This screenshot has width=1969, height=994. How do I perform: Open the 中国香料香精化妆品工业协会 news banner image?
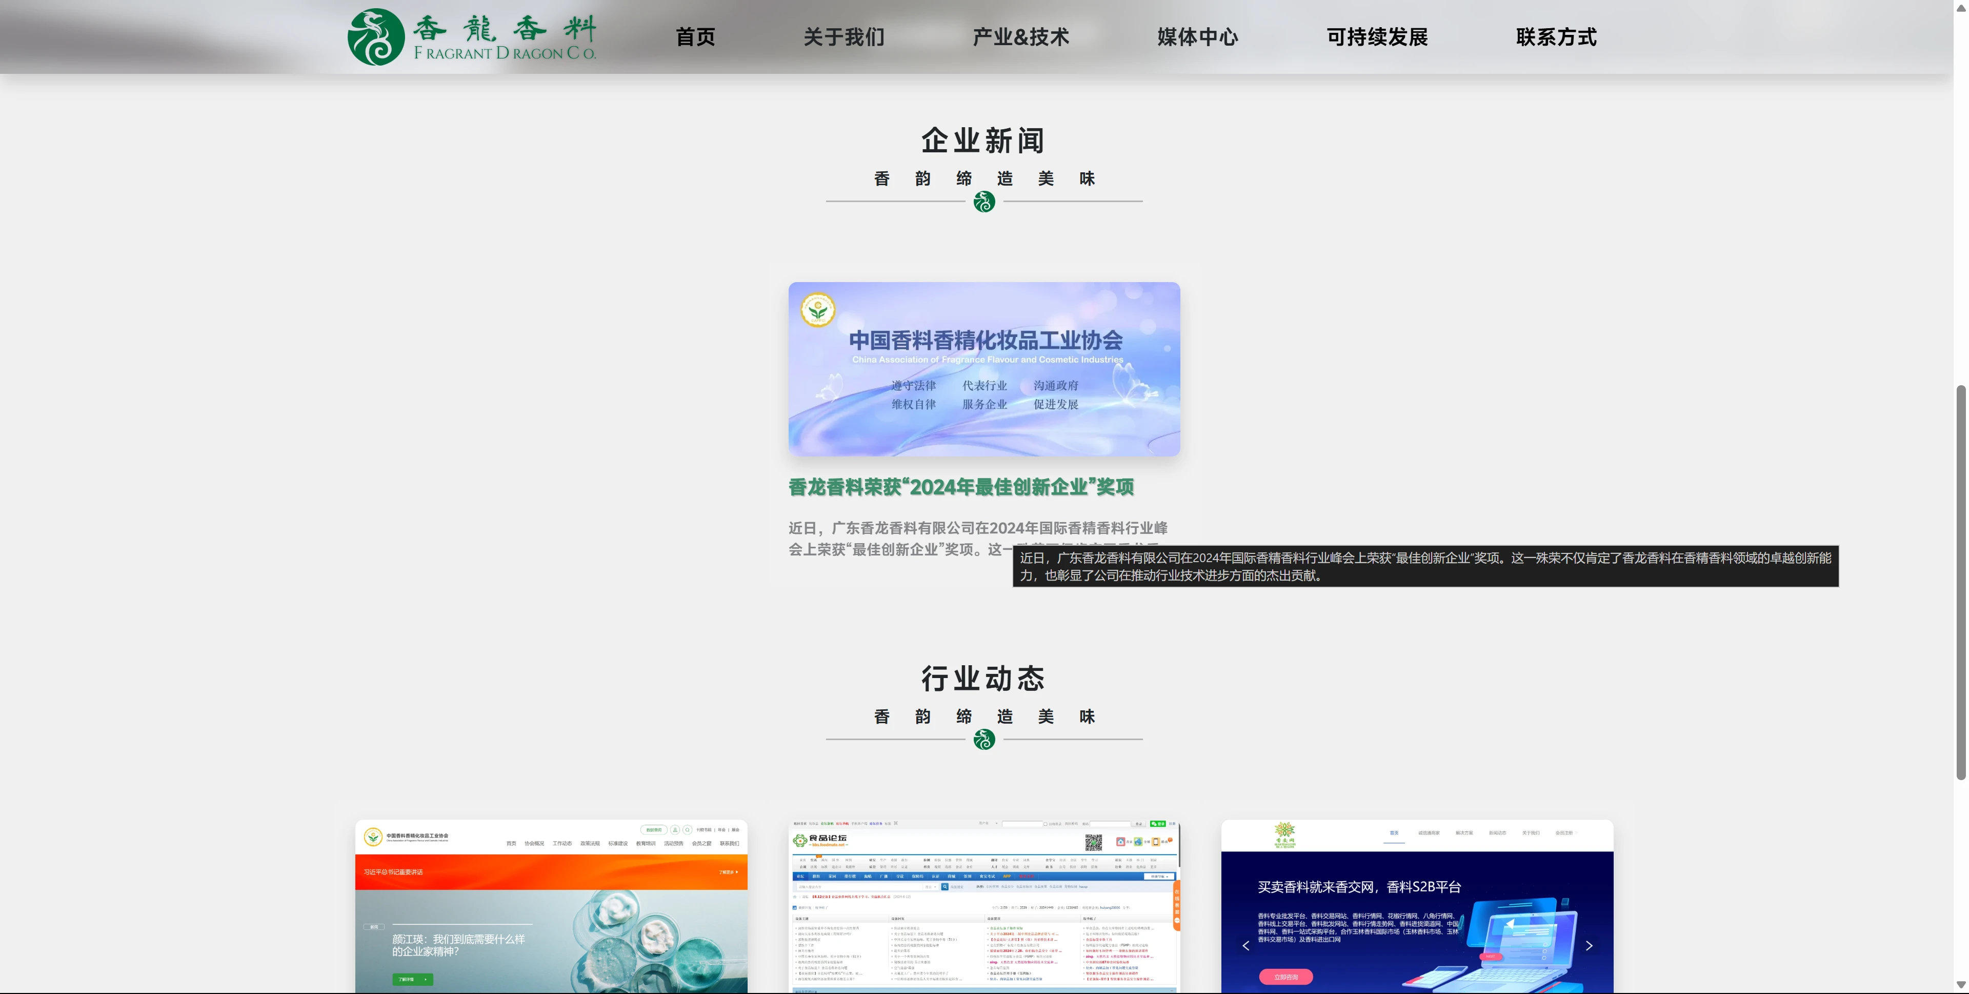984,369
